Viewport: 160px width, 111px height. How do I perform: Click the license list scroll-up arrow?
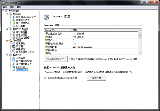coord(140,30)
